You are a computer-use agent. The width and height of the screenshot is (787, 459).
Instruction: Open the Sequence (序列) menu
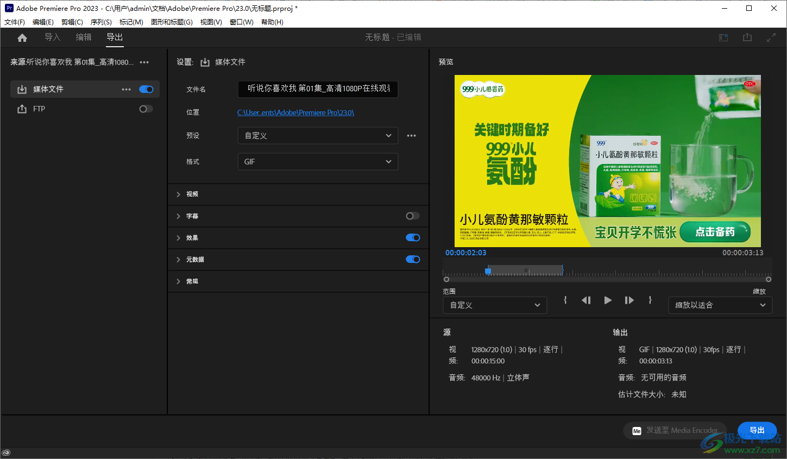101,22
